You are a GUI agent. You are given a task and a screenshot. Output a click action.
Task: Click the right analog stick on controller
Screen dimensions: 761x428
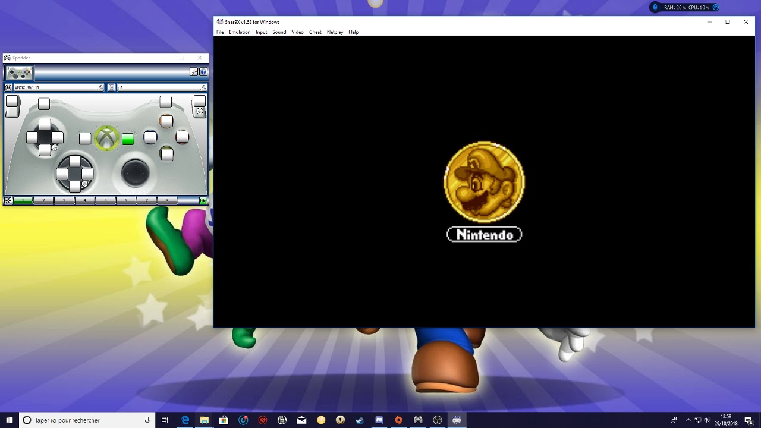136,173
